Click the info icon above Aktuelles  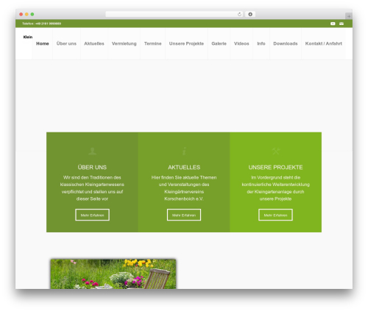[184, 151]
